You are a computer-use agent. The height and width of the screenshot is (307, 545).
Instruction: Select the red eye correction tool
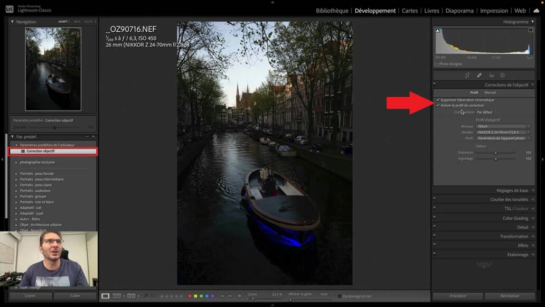coord(491,75)
